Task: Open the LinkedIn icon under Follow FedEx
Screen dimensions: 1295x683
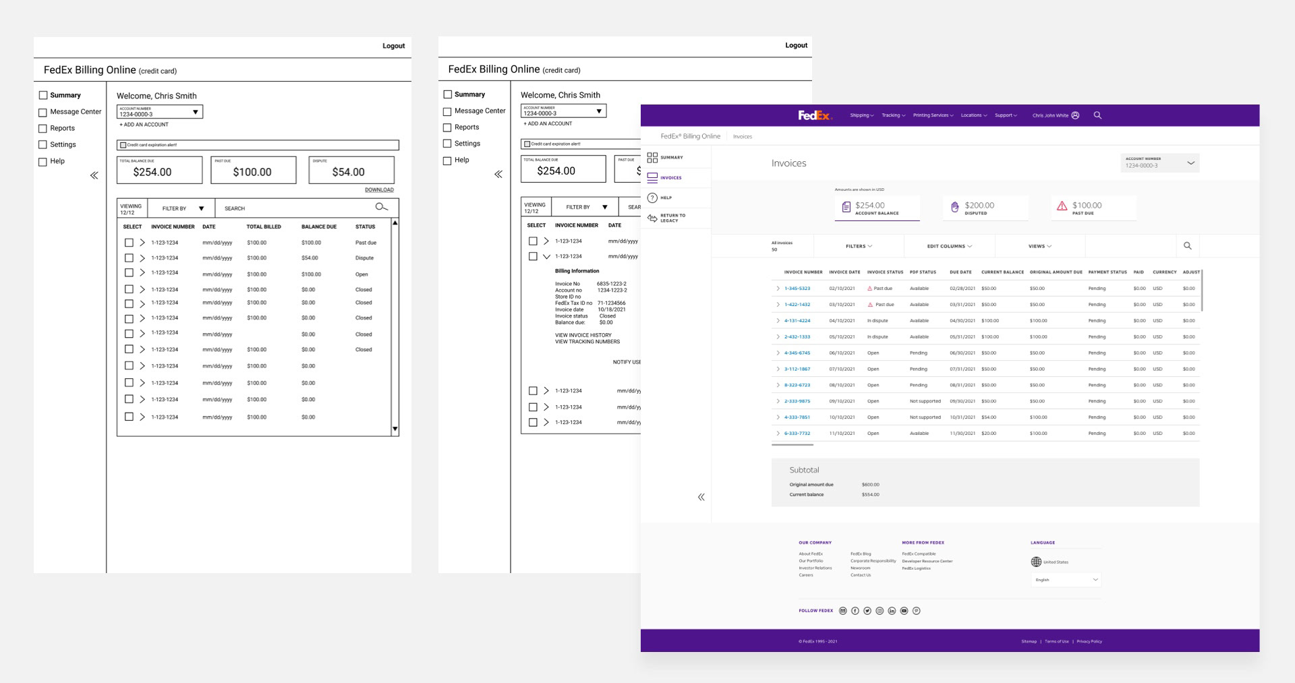Action: point(892,611)
